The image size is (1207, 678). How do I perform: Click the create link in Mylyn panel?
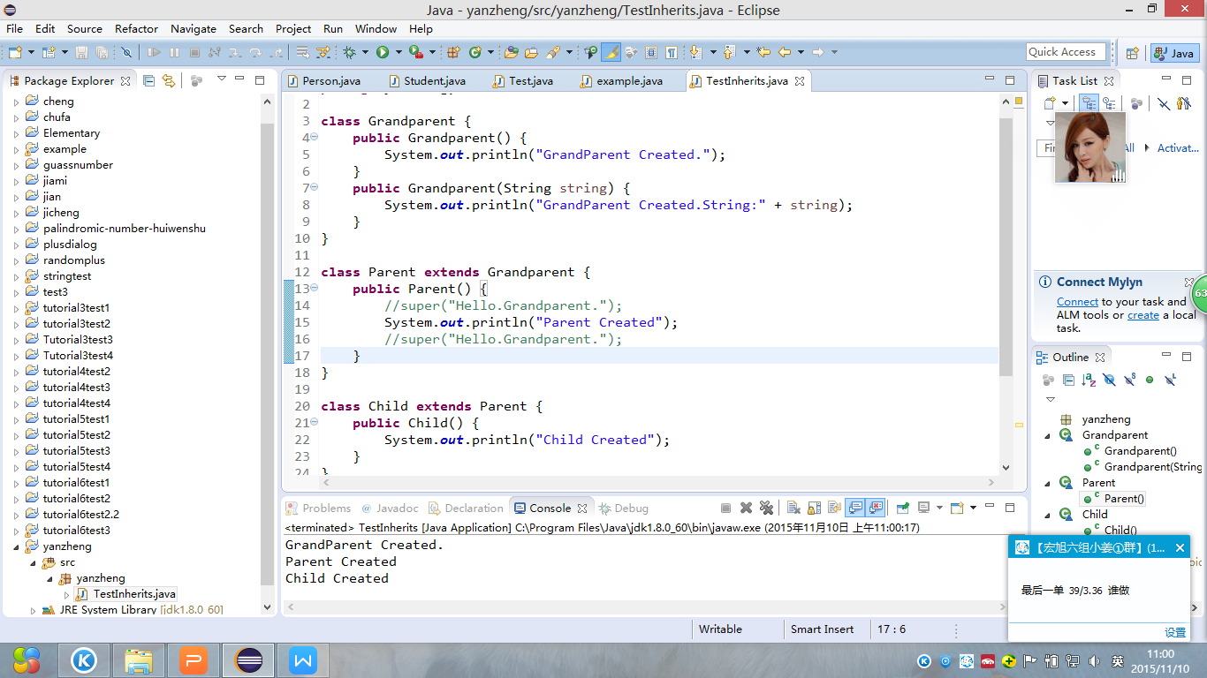click(x=1143, y=315)
